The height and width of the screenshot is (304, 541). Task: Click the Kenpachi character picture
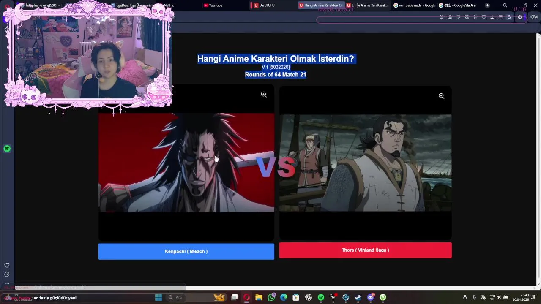click(x=186, y=163)
